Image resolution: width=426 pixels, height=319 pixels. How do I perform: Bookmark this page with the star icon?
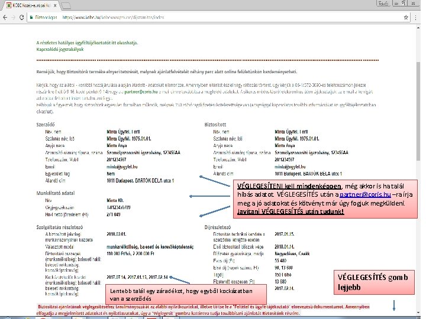(406, 17)
